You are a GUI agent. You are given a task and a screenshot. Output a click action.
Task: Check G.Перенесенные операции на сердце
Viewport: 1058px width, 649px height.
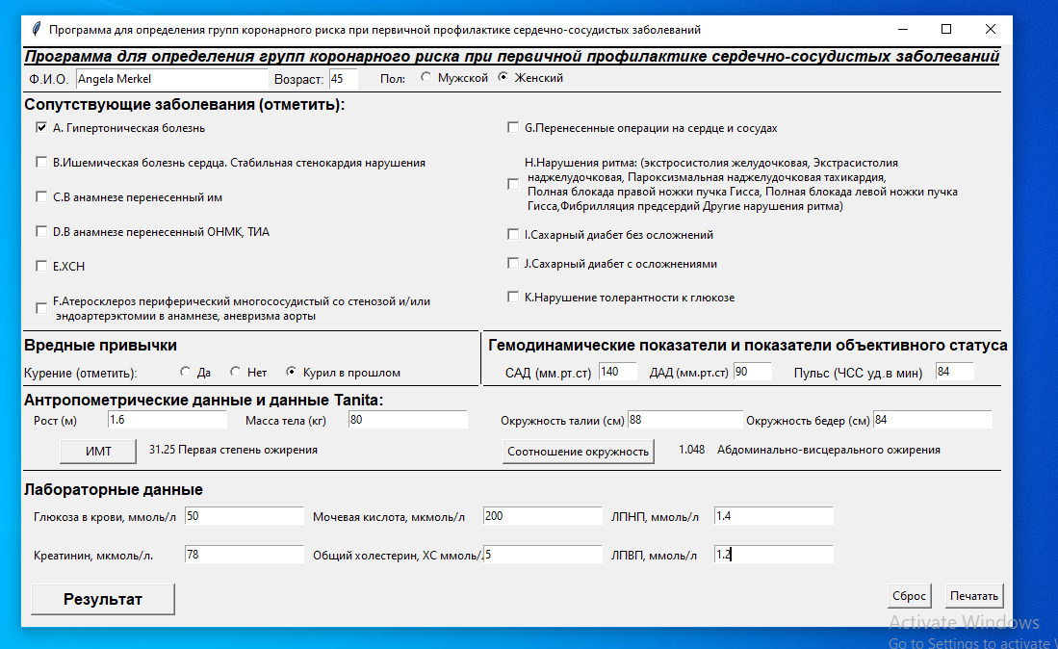[513, 126]
